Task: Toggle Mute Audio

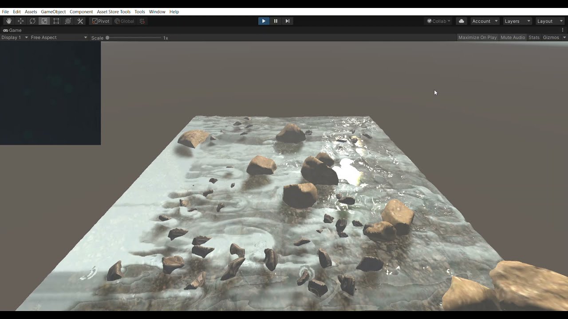Action: pos(513,37)
